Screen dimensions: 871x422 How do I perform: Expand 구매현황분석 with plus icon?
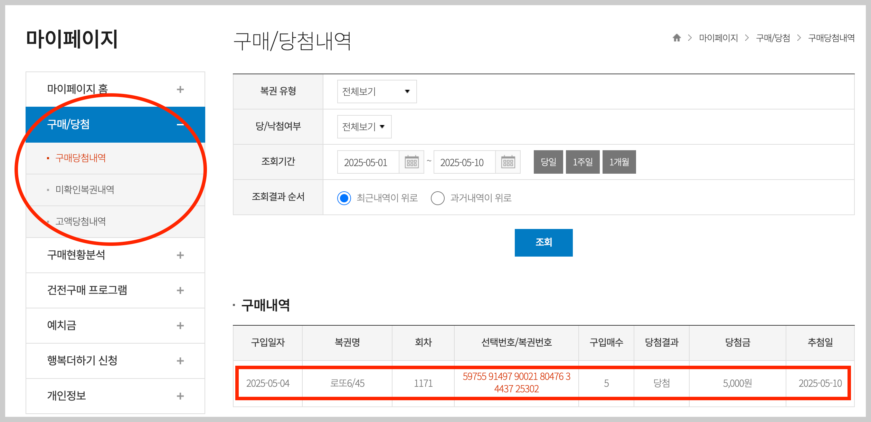coord(180,255)
